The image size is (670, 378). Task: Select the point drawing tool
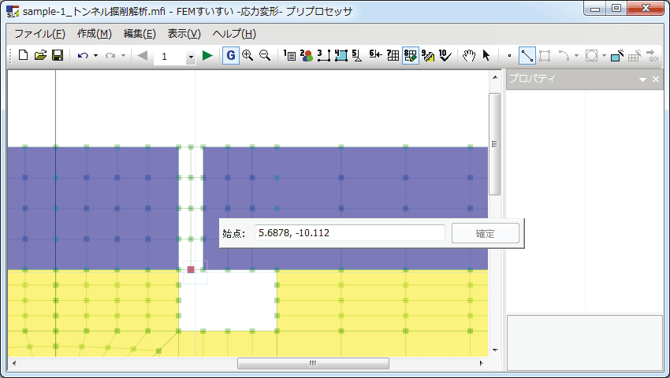pyautogui.click(x=509, y=56)
